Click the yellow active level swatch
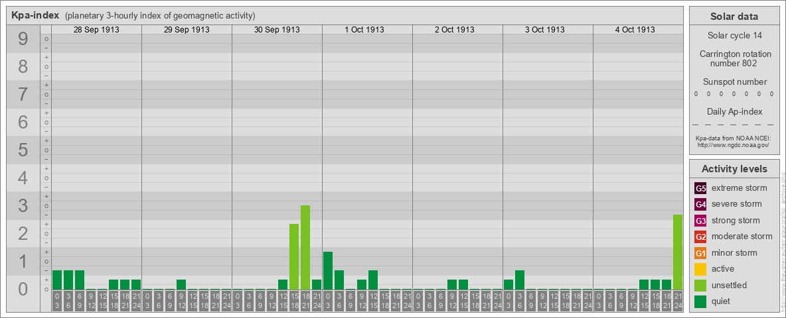Image resolution: width=786 pixels, height=318 pixels. [700, 269]
